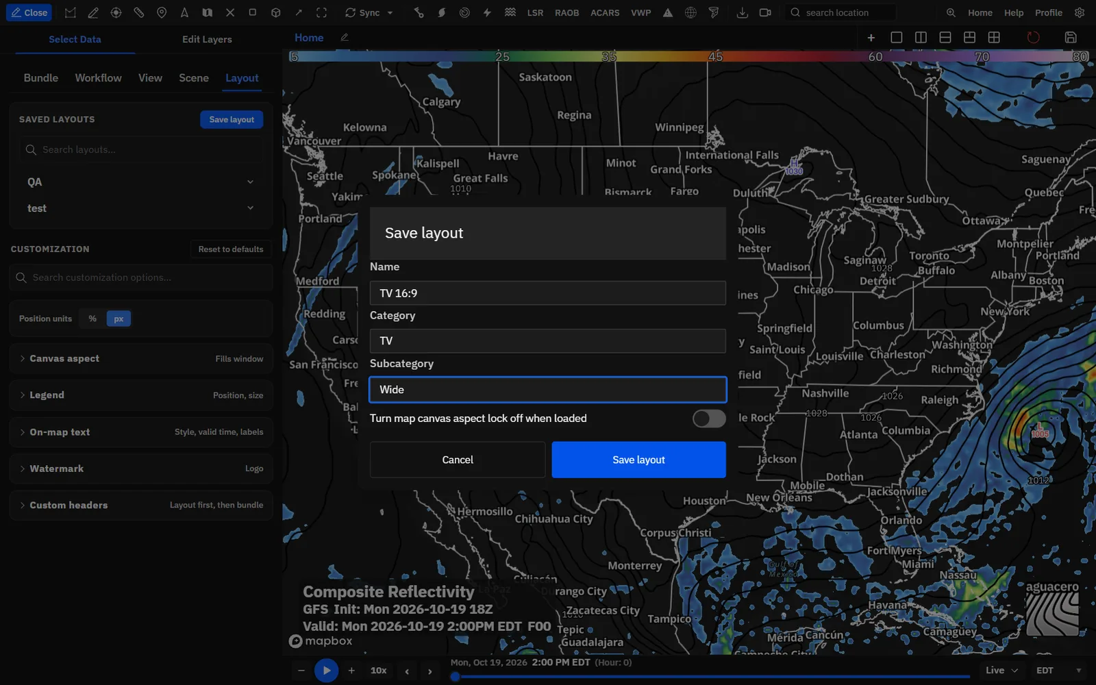Select px position units
Screen dimensions: 1096x685
119,319
